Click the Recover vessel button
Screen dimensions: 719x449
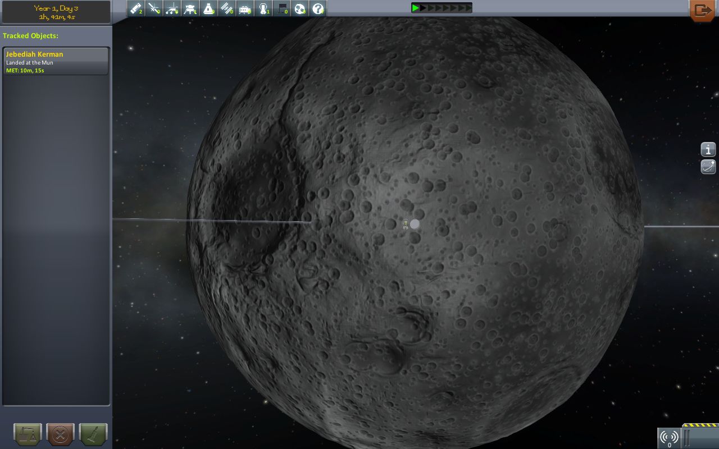coord(28,434)
